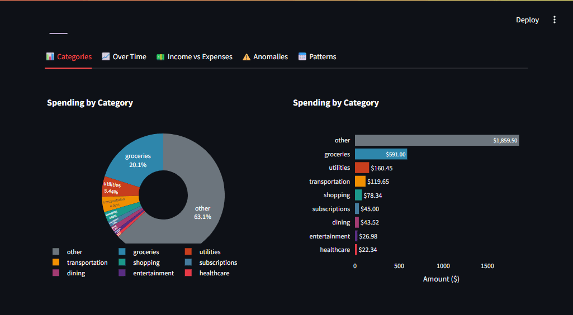Select the Categories tab
The height and width of the screenshot is (315, 573).
point(69,56)
